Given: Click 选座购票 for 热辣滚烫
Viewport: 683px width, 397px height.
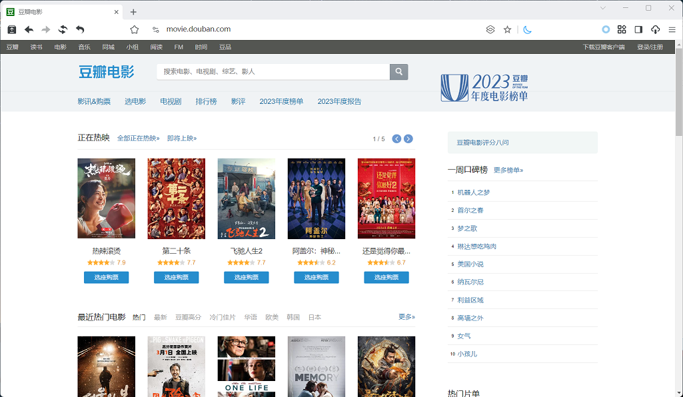Looking at the screenshot, I should click(x=107, y=277).
